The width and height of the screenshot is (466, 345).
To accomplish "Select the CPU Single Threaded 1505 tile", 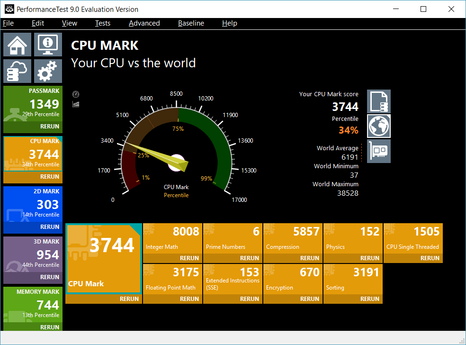I will (x=413, y=238).
